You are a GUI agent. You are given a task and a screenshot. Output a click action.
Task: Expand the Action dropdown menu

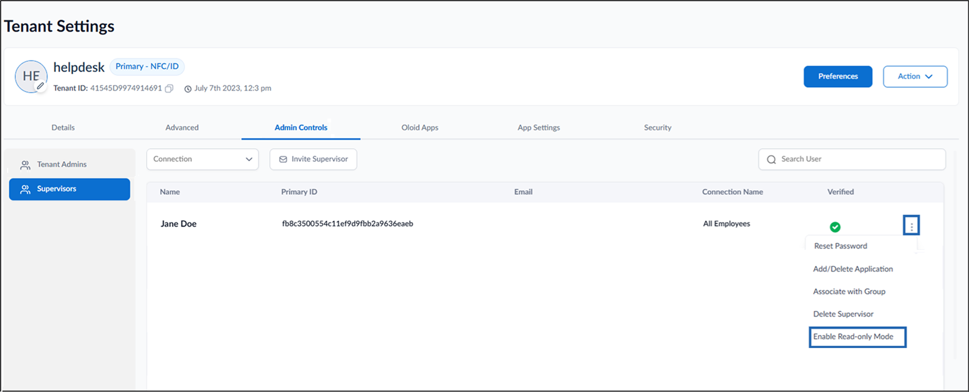click(x=915, y=76)
